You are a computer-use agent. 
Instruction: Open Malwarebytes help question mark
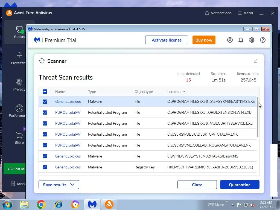click(x=263, y=40)
